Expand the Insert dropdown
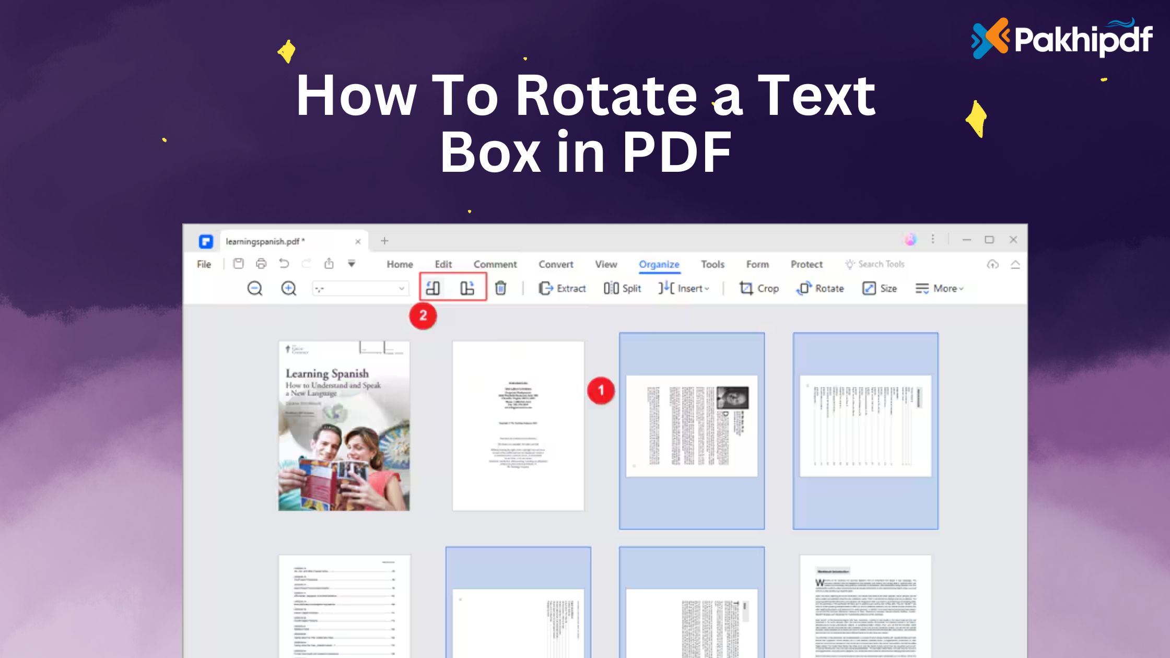The width and height of the screenshot is (1170, 658). tap(706, 288)
